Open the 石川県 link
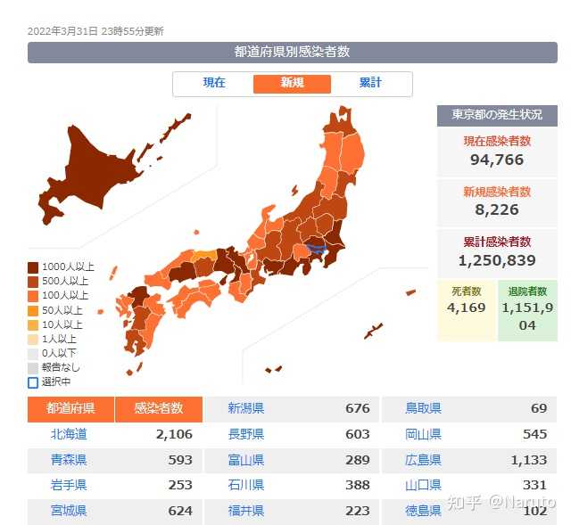Screen dimensions: 571x525 [x=246, y=485]
